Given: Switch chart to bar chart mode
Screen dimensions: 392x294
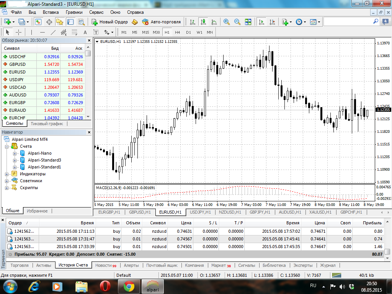Looking at the screenshot, I should 193,22.
